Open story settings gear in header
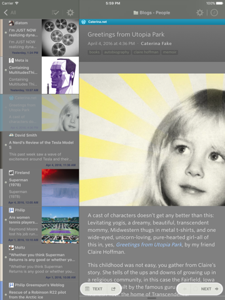Viewport: 225px width, 300px height. tap(199, 12)
